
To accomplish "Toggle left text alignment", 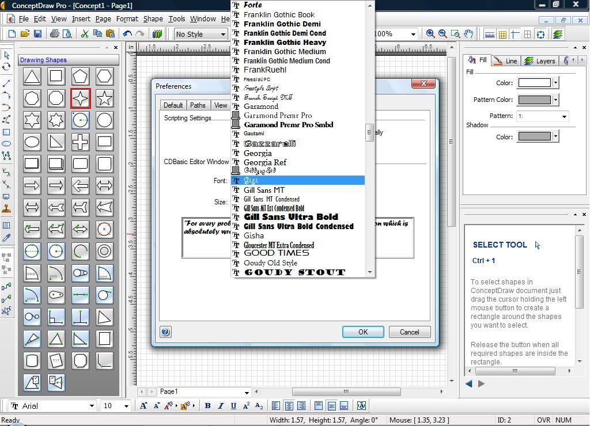I will [x=276, y=406].
